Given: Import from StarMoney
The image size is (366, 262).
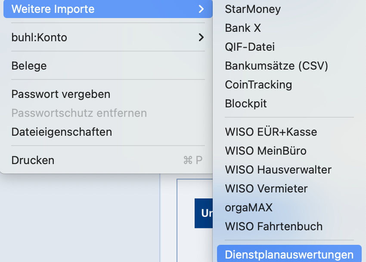Looking at the screenshot, I should [253, 9].
